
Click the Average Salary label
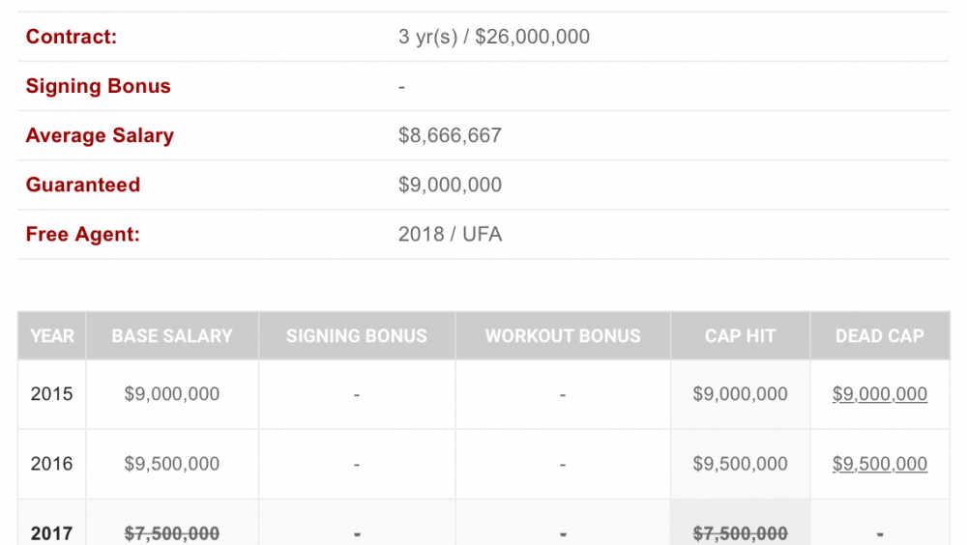click(100, 135)
